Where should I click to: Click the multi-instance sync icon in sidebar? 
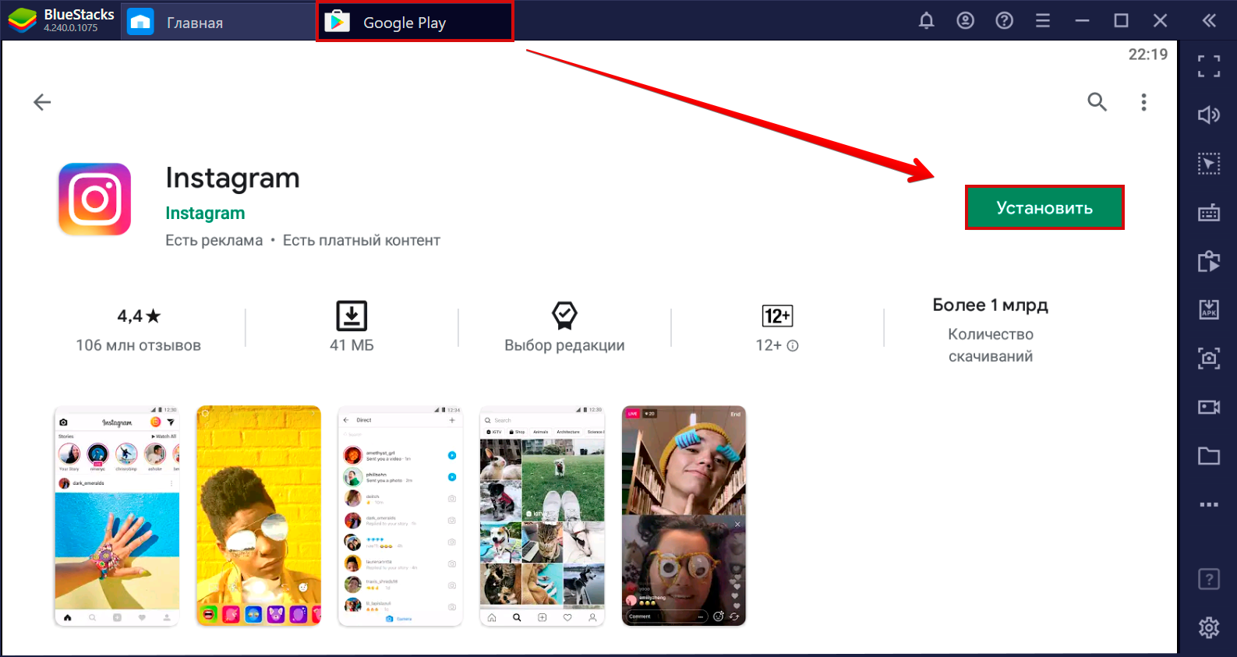click(1209, 261)
